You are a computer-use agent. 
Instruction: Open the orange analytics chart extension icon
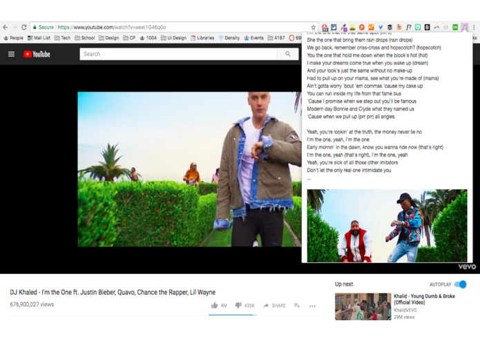coord(371,27)
